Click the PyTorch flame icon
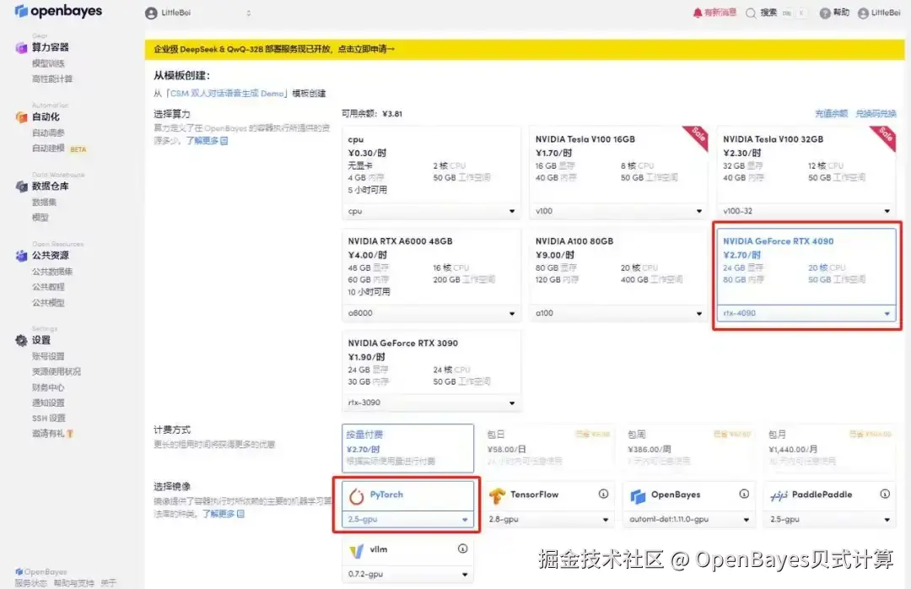Viewport: 911px width, 589px height. point(356,496)
